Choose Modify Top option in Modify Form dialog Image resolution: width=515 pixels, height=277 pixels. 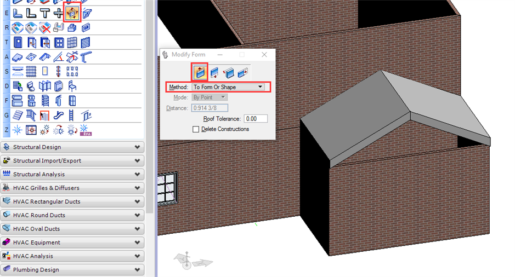point(200,72)
